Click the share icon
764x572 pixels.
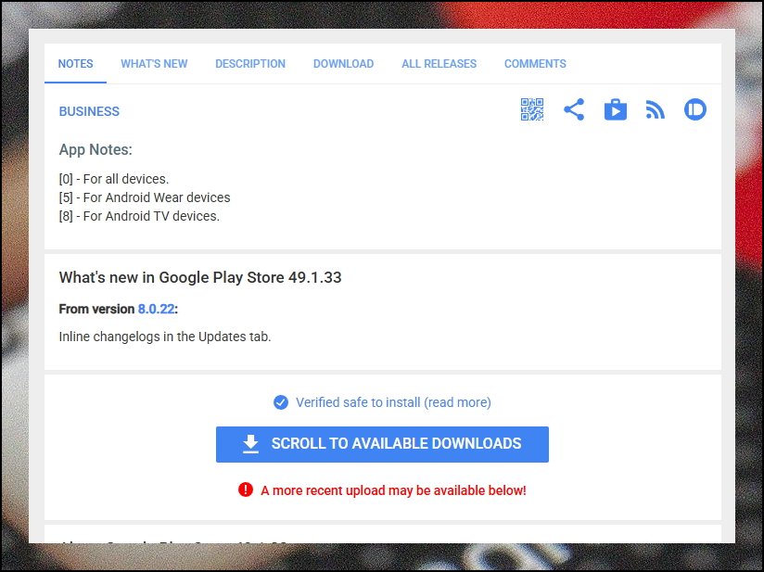[574, 109]
